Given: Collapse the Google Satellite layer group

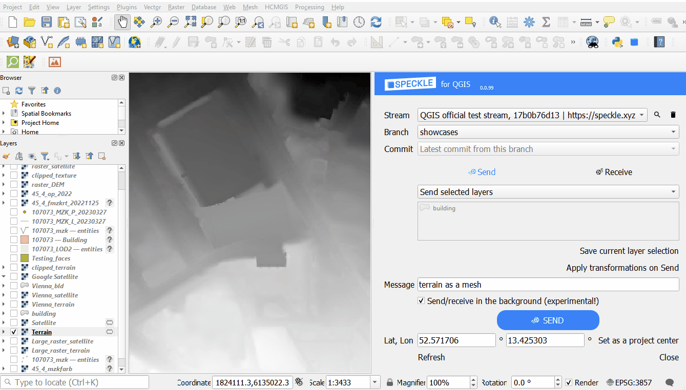Looking at the screenshot, I should (x=4, y=277).
